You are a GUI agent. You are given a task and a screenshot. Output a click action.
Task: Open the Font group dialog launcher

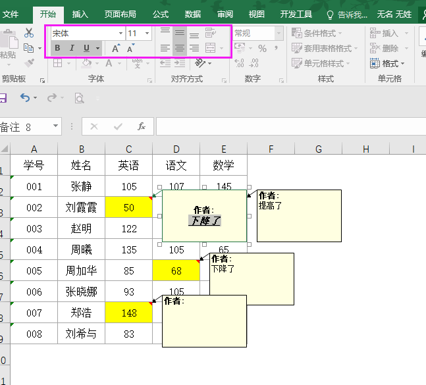pos(149,80)
